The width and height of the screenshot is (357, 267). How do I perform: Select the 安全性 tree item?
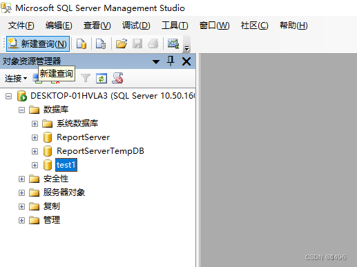[x=56, y=179]
